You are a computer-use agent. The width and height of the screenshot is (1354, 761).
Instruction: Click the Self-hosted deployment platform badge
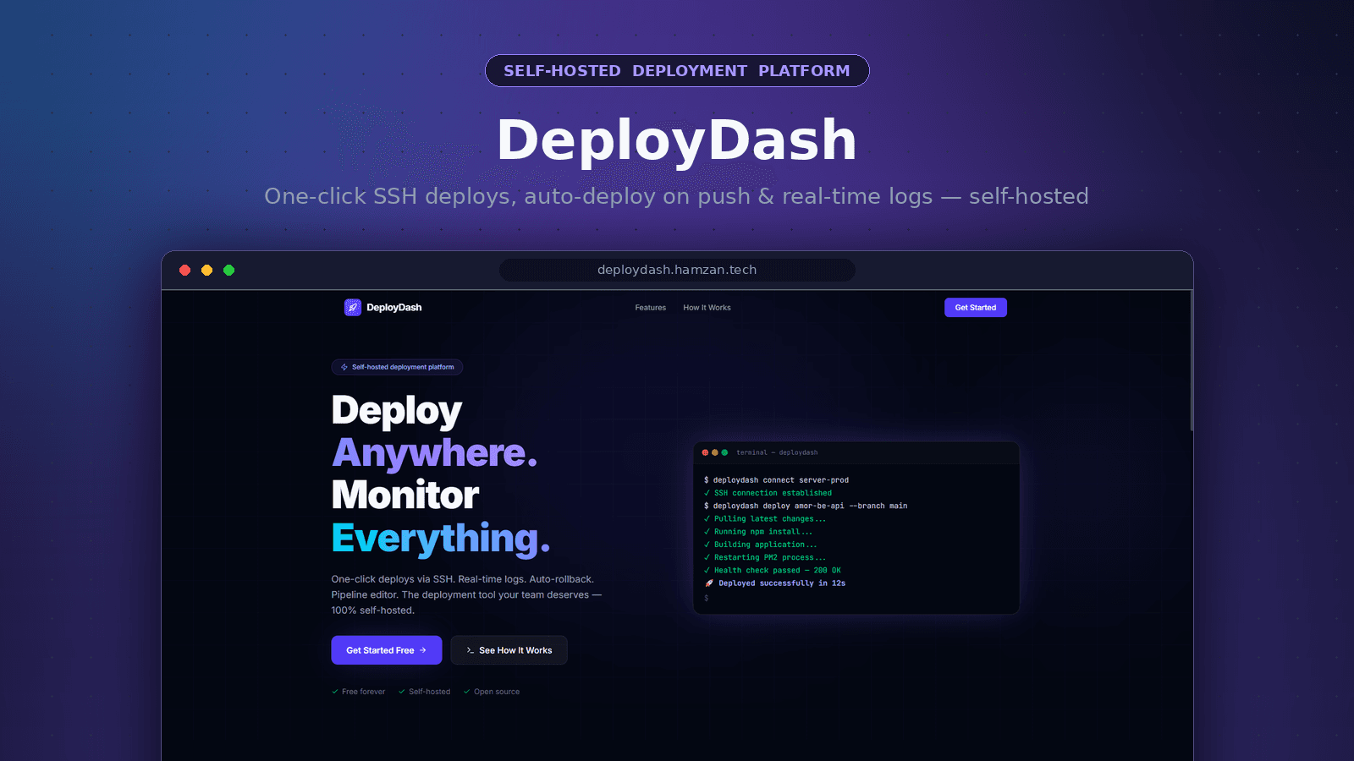397,367
